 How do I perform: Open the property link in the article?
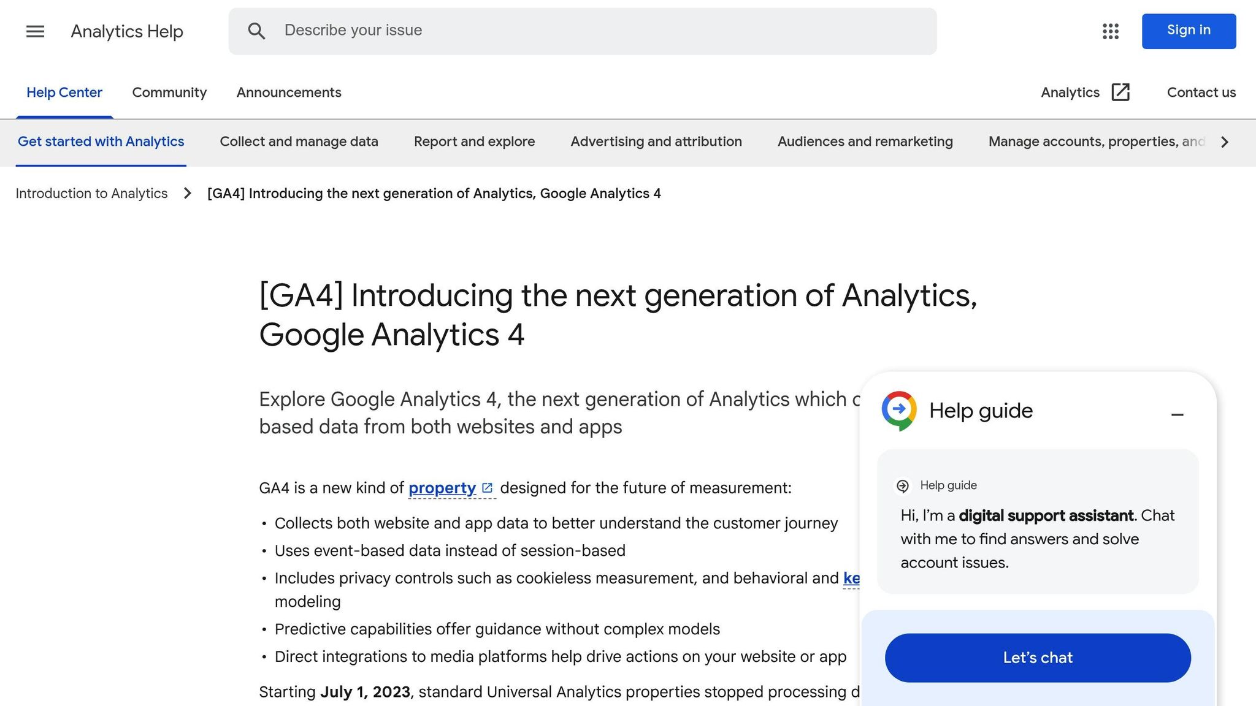(442, 488)
